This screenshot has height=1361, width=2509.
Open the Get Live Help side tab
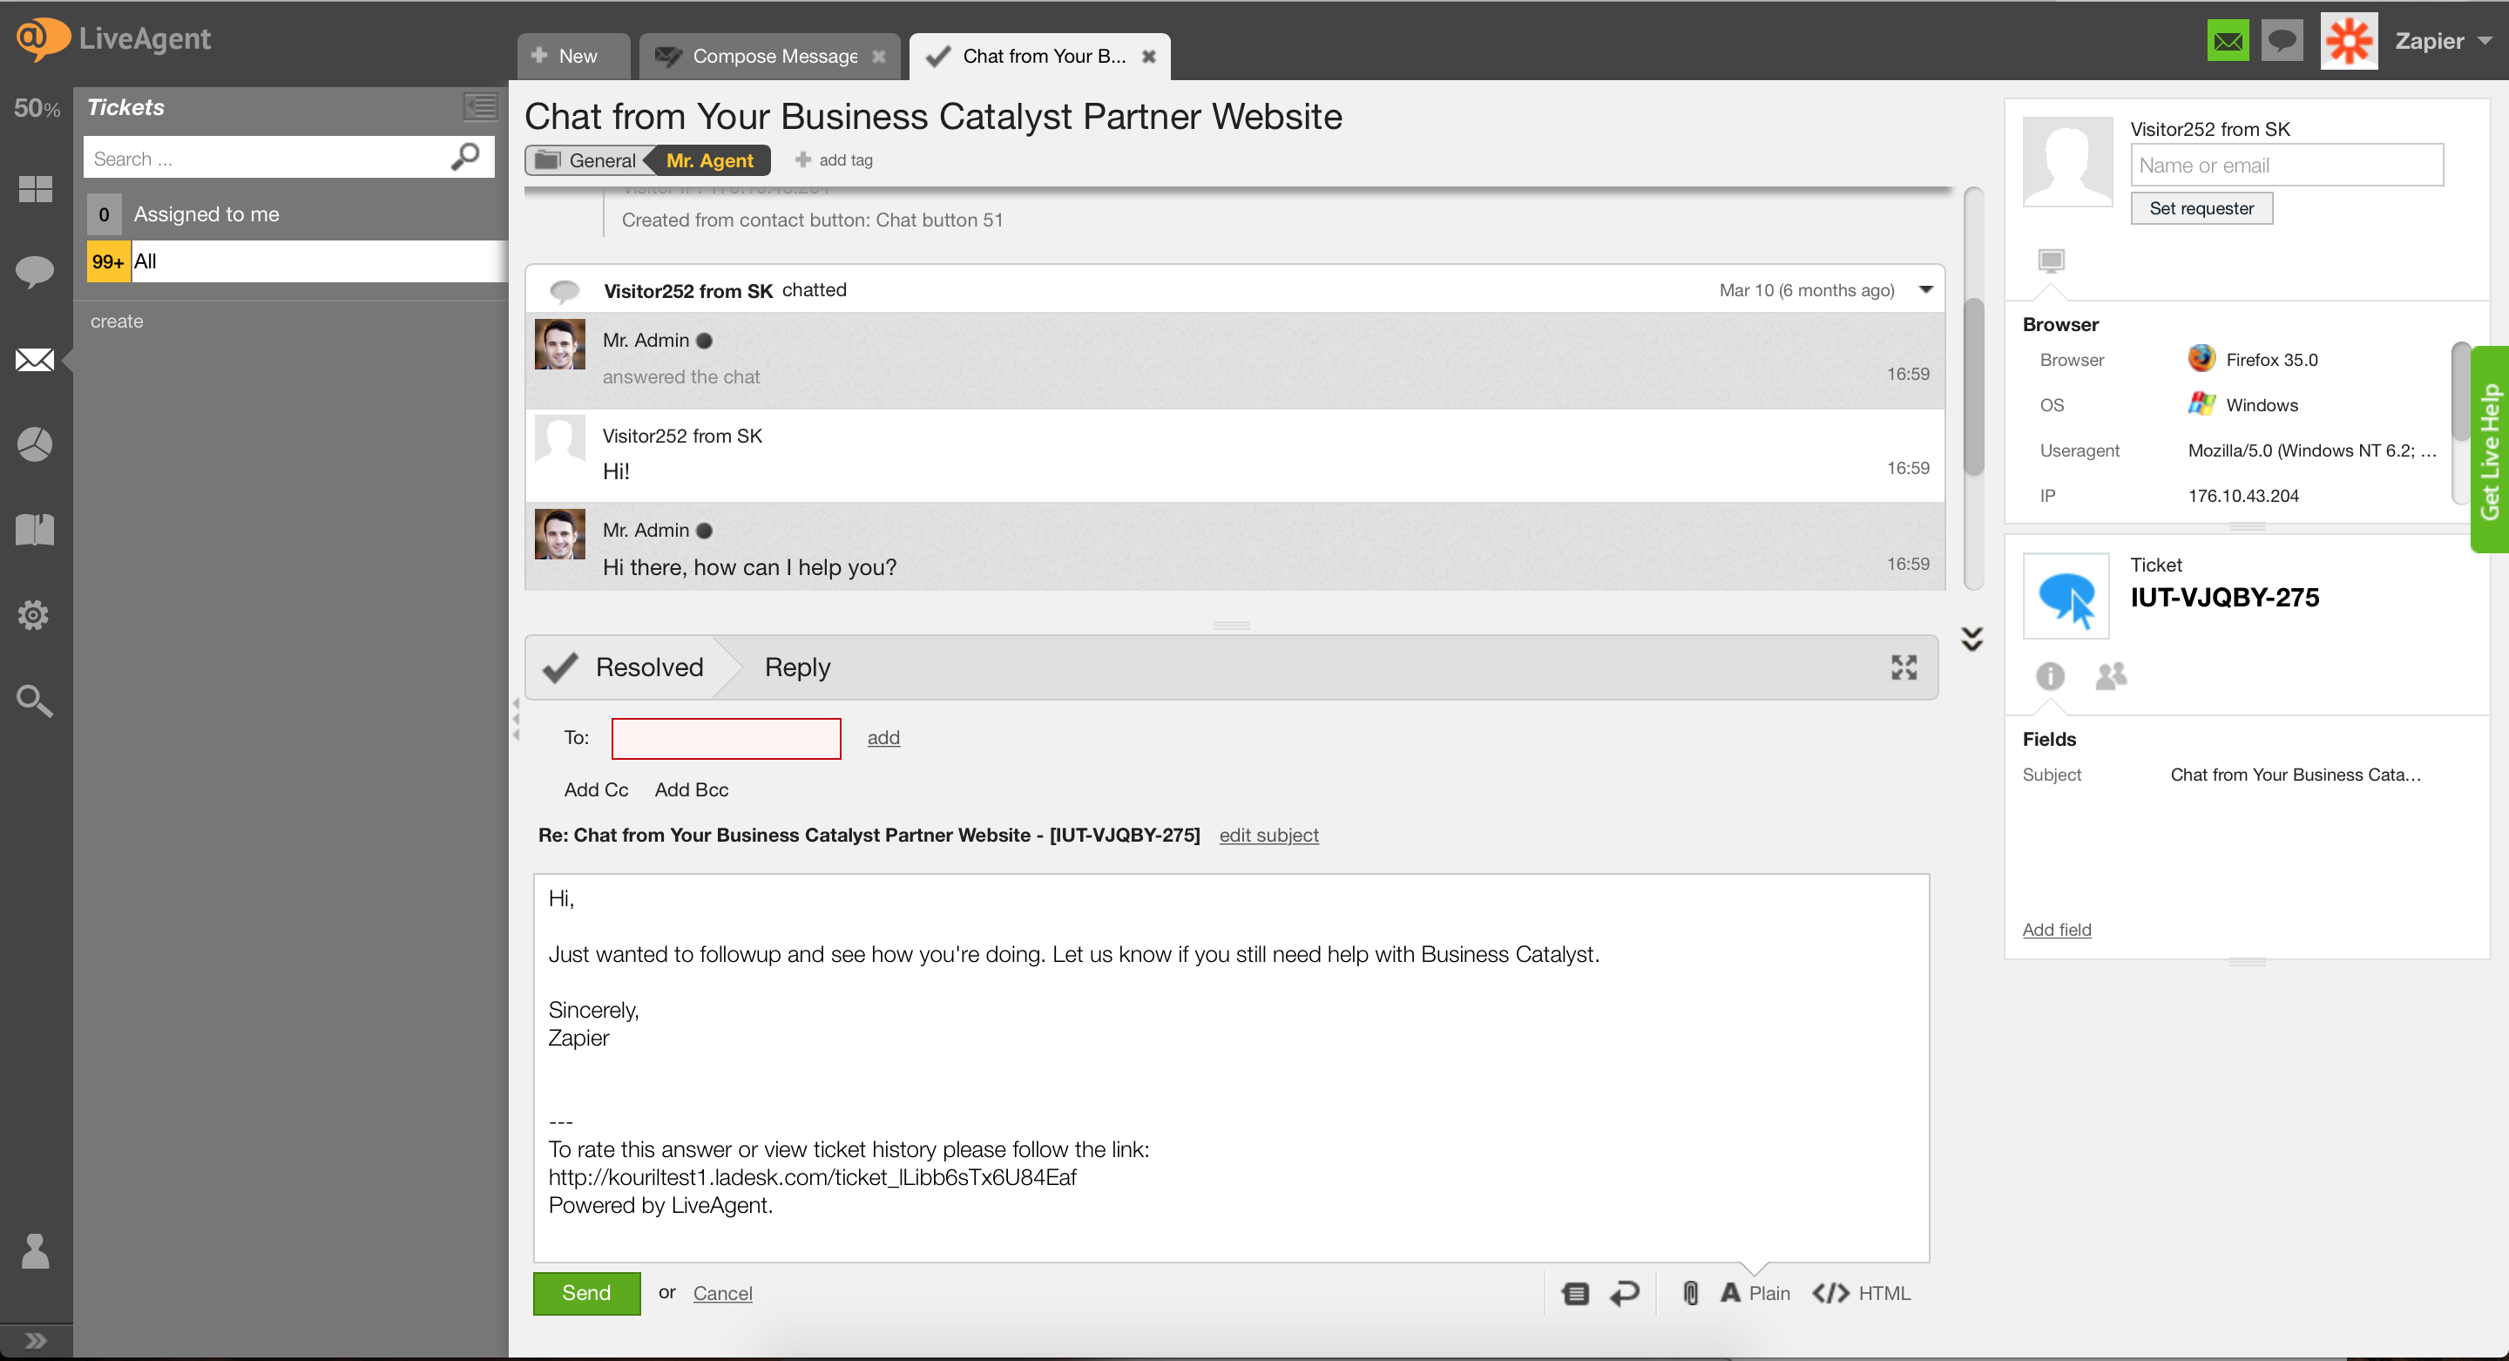click(2490, 450)
